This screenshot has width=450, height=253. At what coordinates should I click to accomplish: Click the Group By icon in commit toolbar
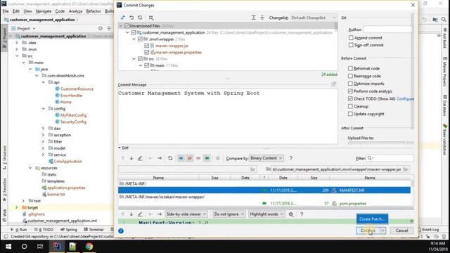click(151, 18)
